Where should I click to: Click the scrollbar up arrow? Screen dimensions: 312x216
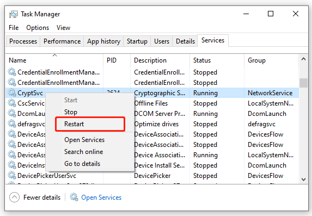303,59
